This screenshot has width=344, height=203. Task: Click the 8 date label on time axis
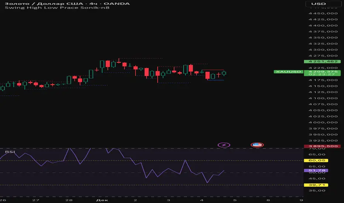pos(268,200)
